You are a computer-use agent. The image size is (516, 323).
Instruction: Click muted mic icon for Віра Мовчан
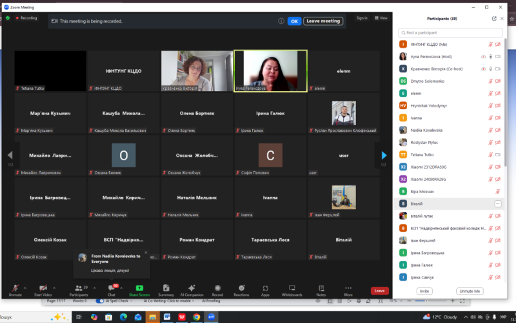click(498, 191)
